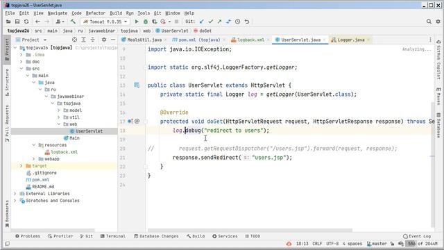Project panel options gear icon
The image size is (444, 250).
[x=104, y=40]
